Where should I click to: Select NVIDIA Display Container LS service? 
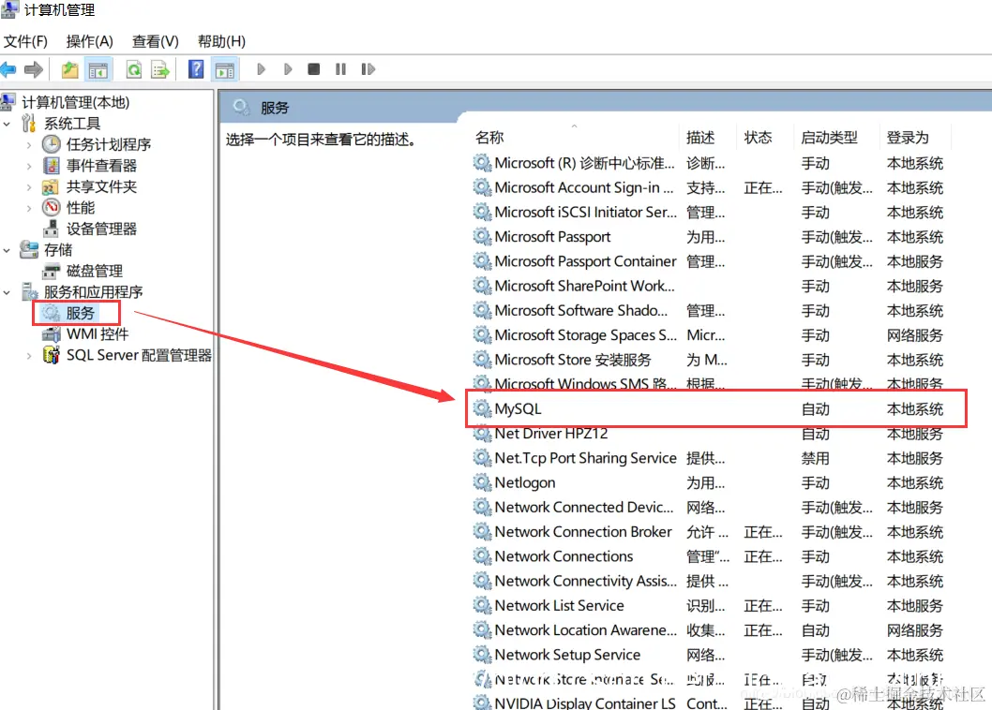click(x=709, y=703)
